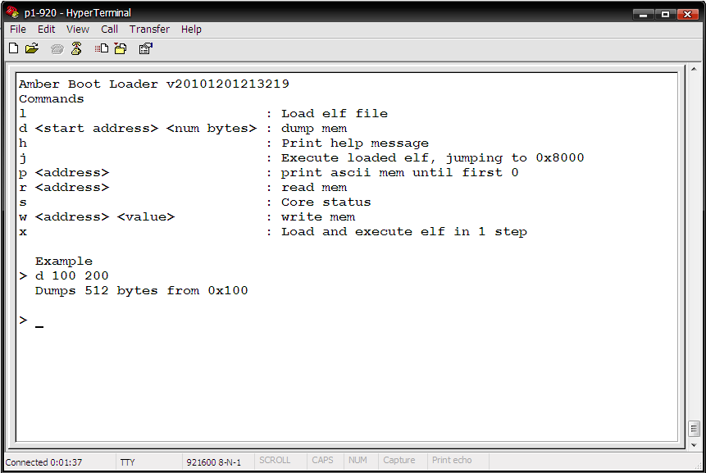Expand the View menu

78,29
